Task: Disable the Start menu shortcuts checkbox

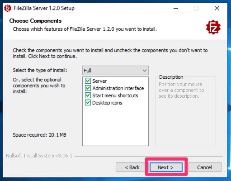Action: point(88,95)
